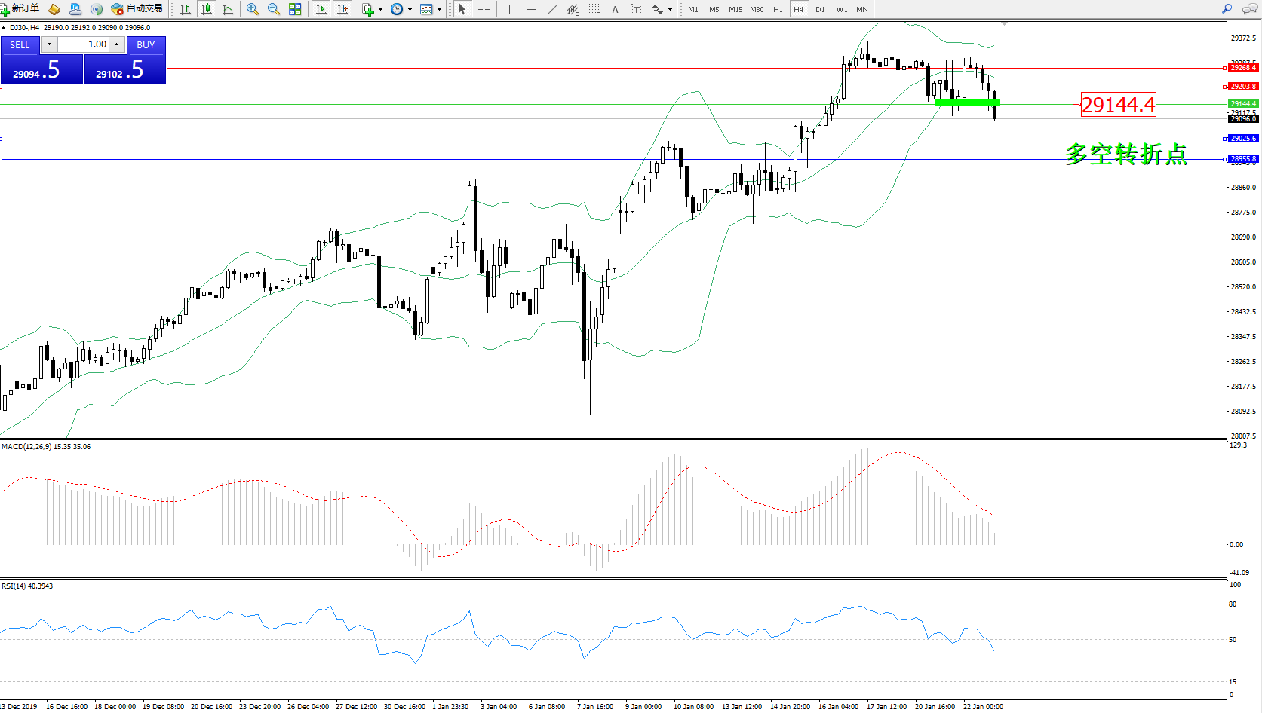The image size is (1262, 713).
Task: Toggle AutoTrading (自动交易) on or off
Action: click(x=137, y=9)
